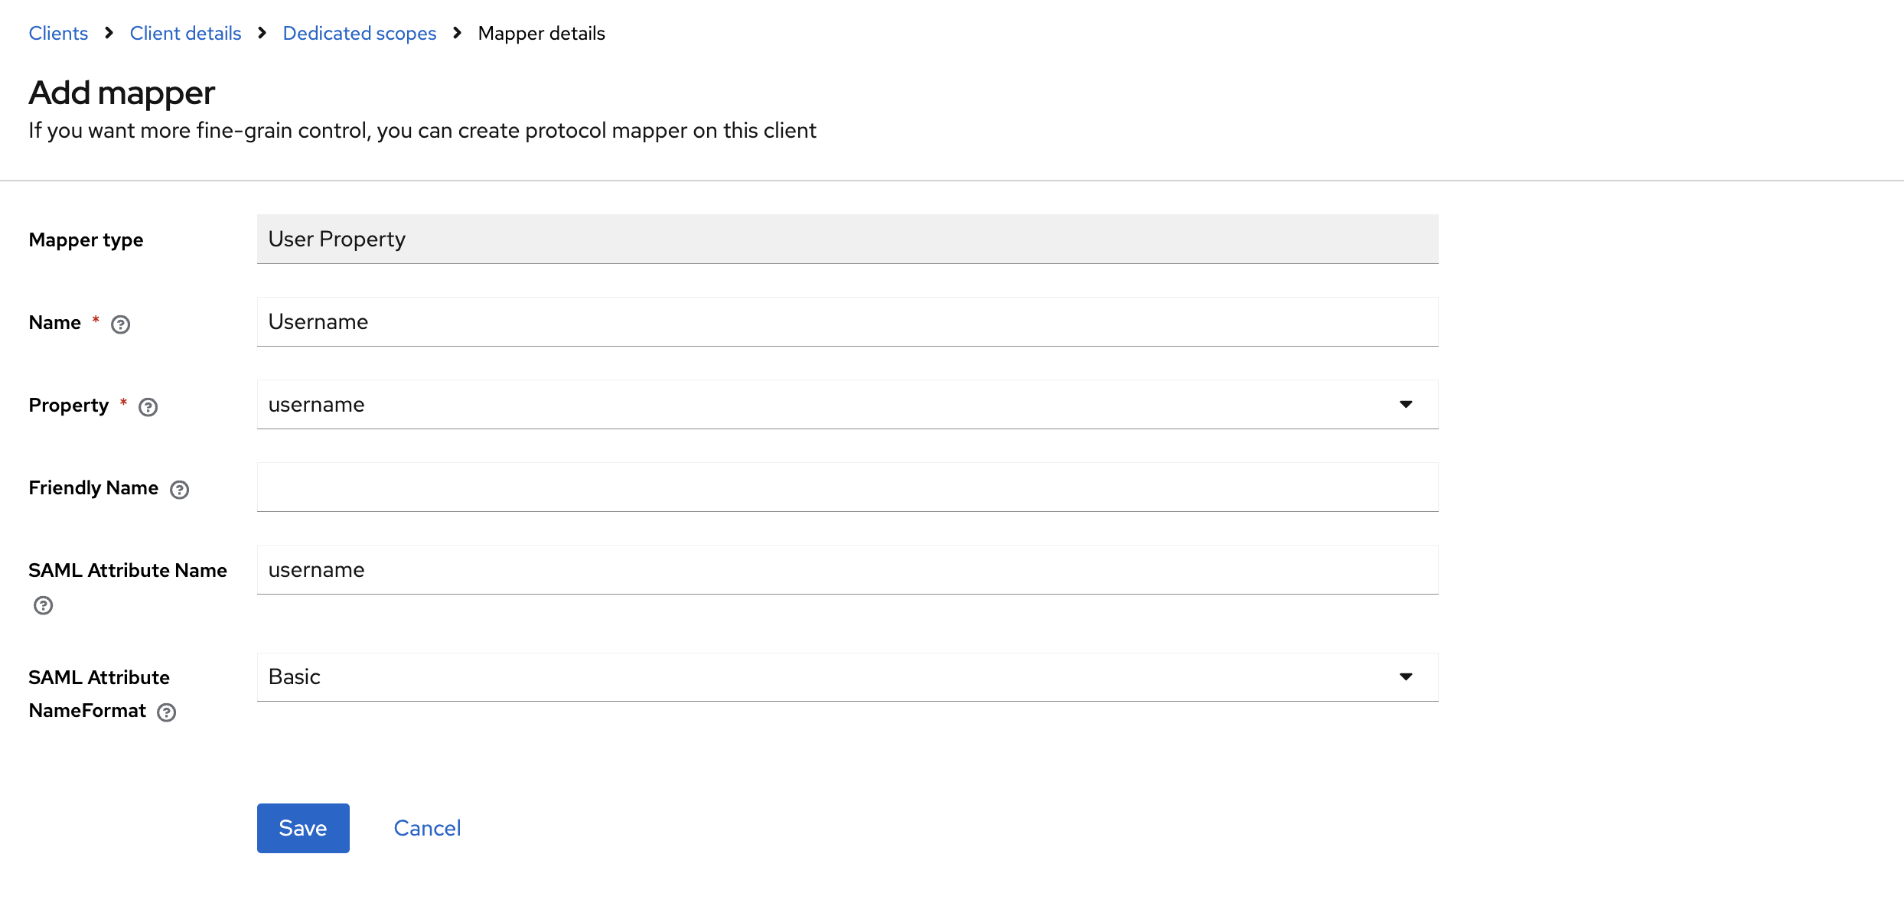Click the Save button
Viewport: 1904px width, 906px height.
tap(303, 828)
